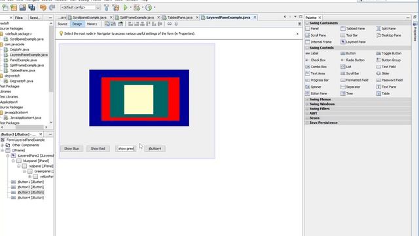Click the Clean and Build icon
Image resolution: width=419 pixels, height=236 pixels.
tap(116, 7)
